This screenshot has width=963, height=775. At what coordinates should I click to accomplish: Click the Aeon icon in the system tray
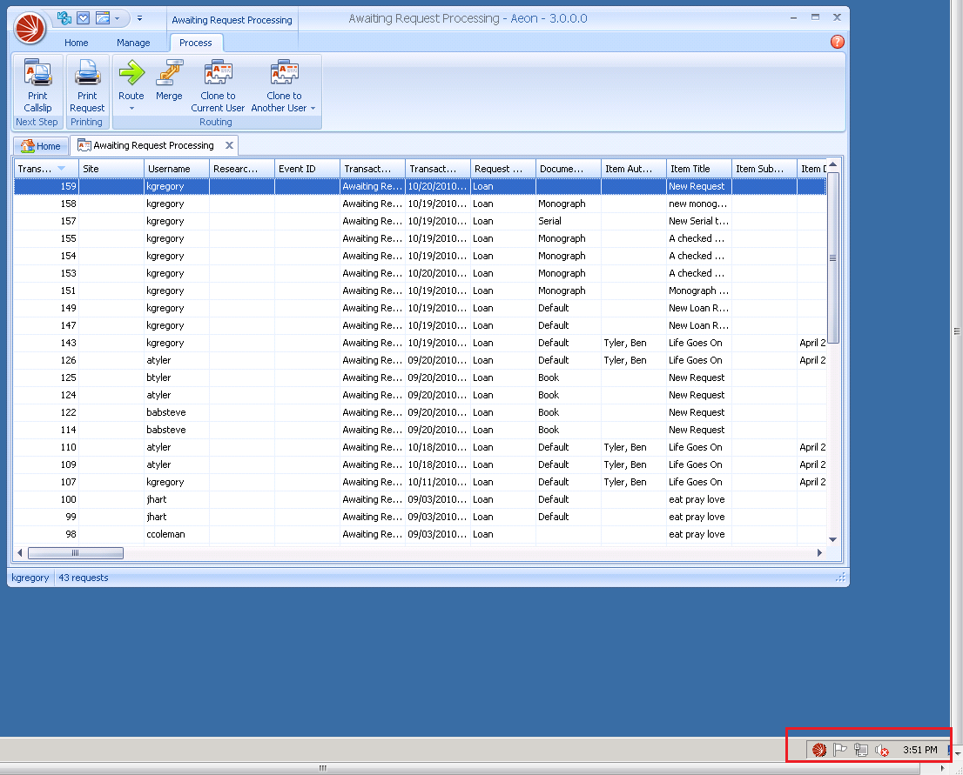click(x=817, y=749)
